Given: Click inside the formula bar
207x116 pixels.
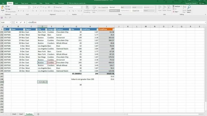Looking at the screenshot, I should [x=116, y=23].
